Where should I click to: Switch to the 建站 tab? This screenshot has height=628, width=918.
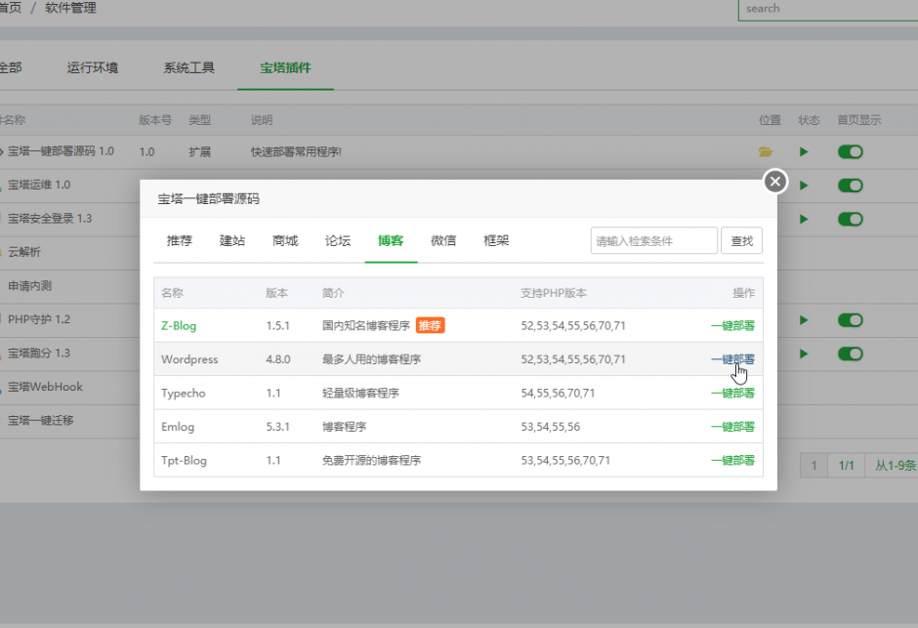click(x=231, y=240)
